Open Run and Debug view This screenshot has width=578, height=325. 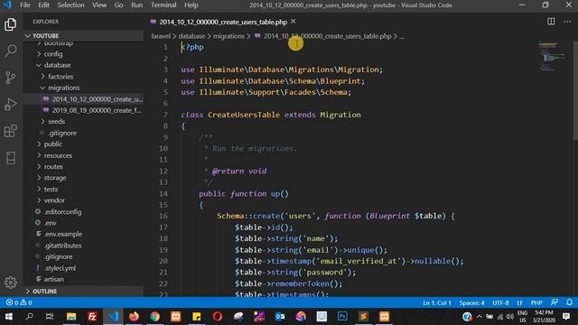click(x=10, y=104)
